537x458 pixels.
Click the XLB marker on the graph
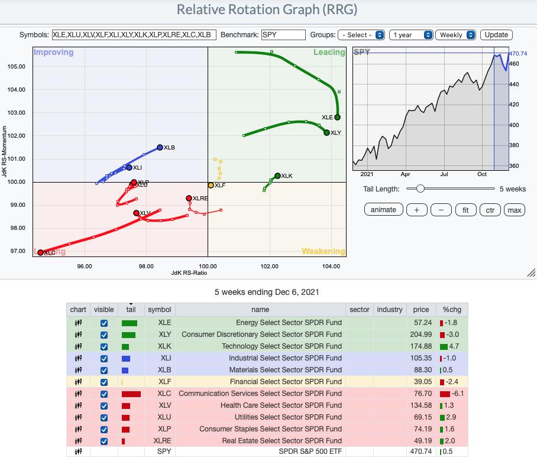pos(160,147)
